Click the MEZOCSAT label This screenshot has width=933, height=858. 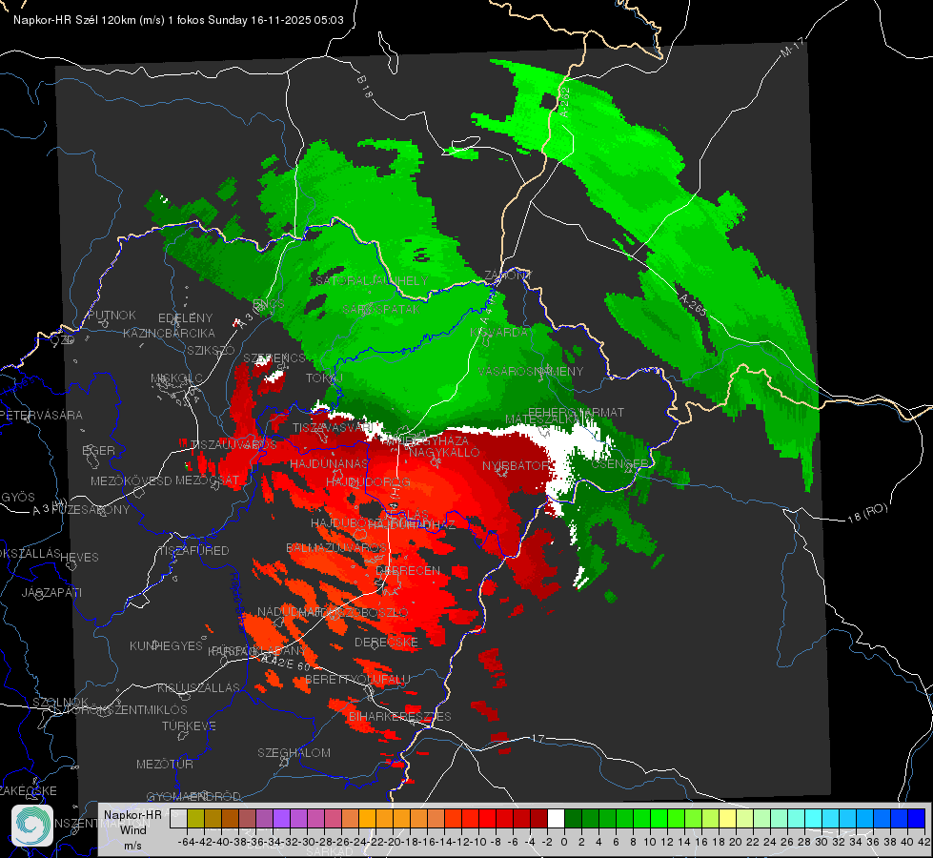click(207, 480)
